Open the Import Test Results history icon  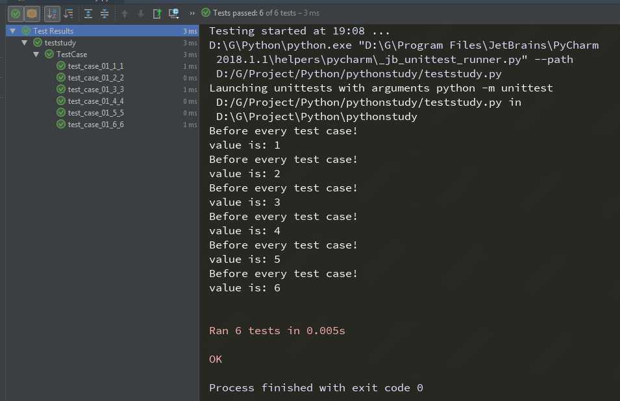click(174, 14)
